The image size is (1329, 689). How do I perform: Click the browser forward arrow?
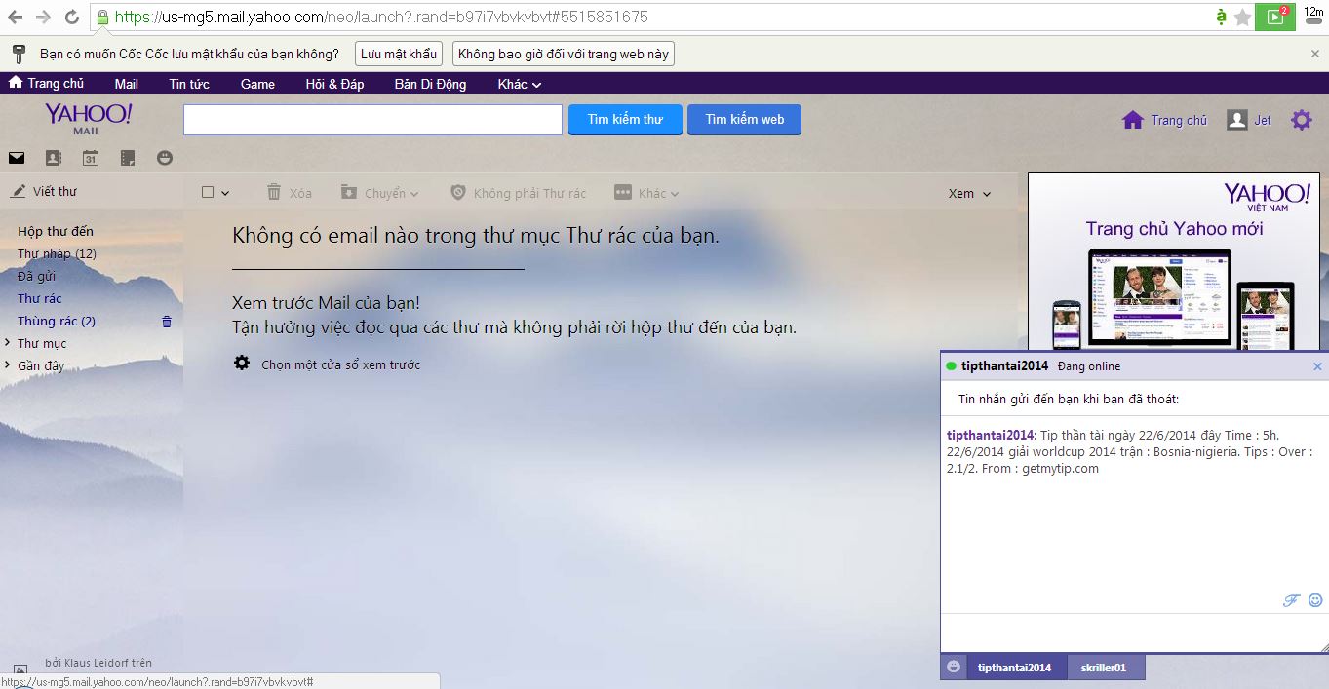pos(43,17)
